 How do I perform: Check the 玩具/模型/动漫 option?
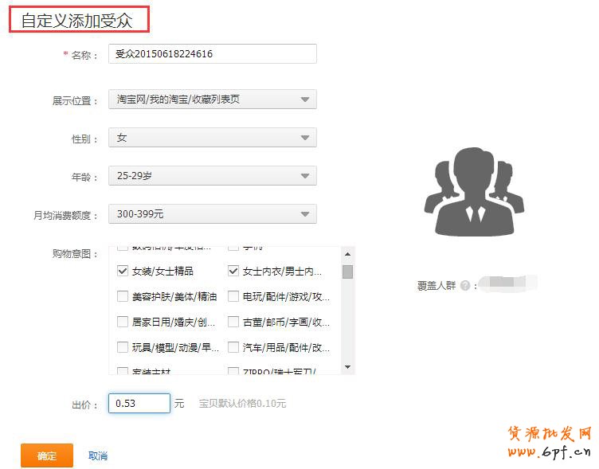point(123,347)
